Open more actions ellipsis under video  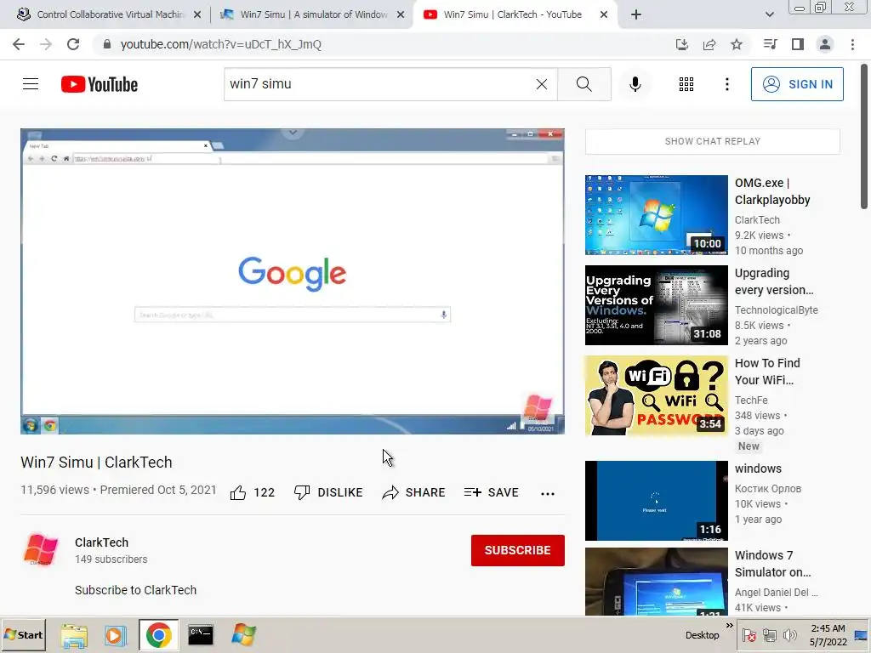tap(548, 493)
